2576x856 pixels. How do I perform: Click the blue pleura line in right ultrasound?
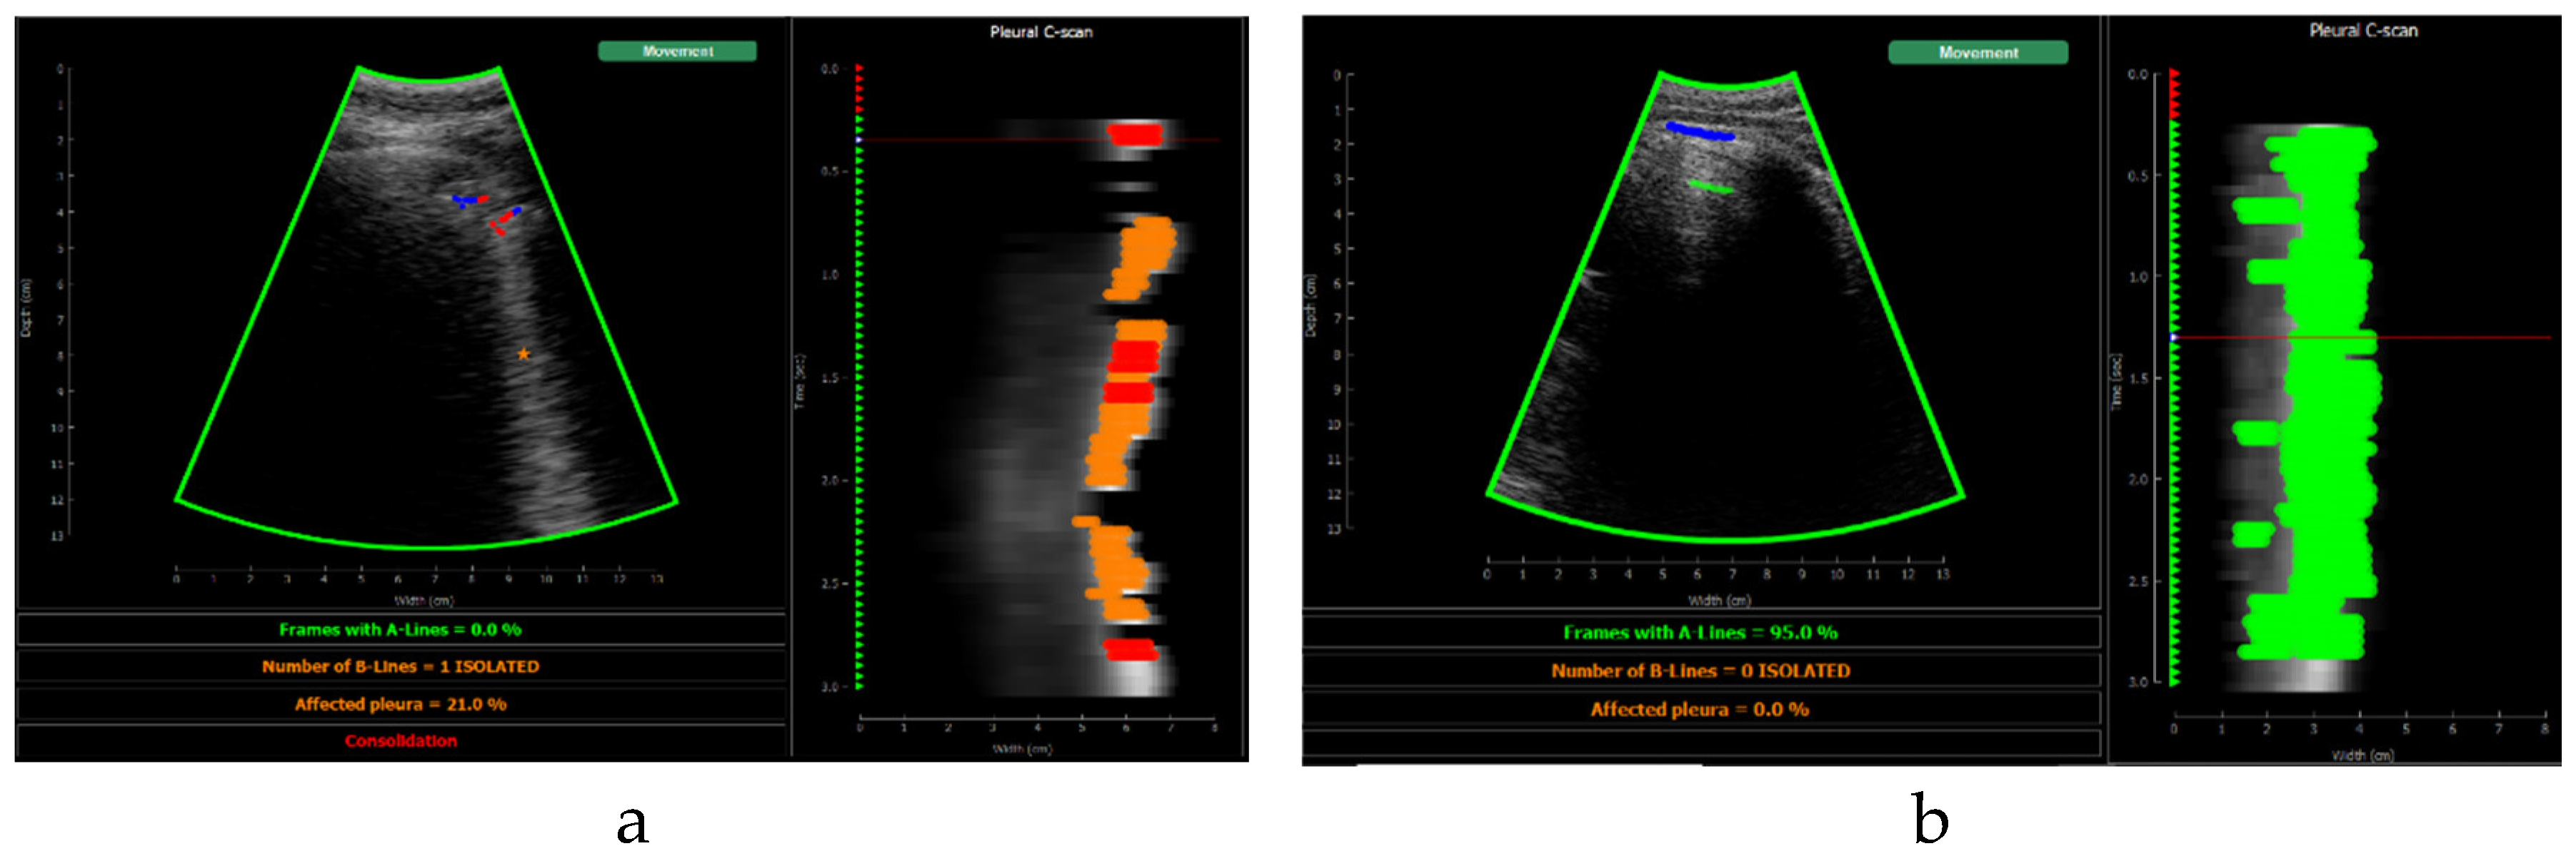click(x=1699, y=131)
